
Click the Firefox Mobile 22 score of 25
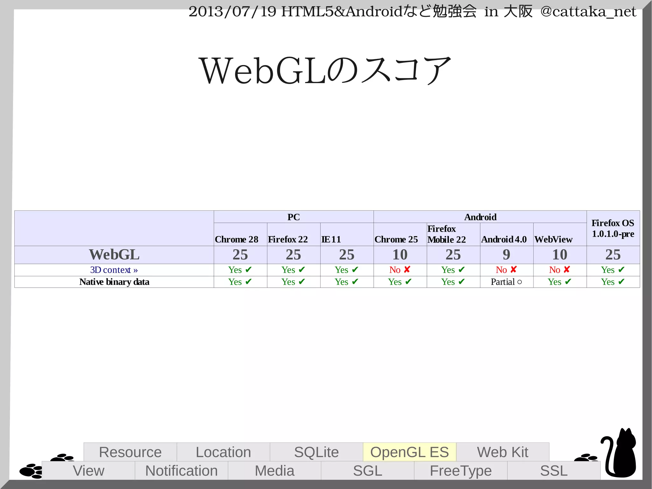[453, 255]
